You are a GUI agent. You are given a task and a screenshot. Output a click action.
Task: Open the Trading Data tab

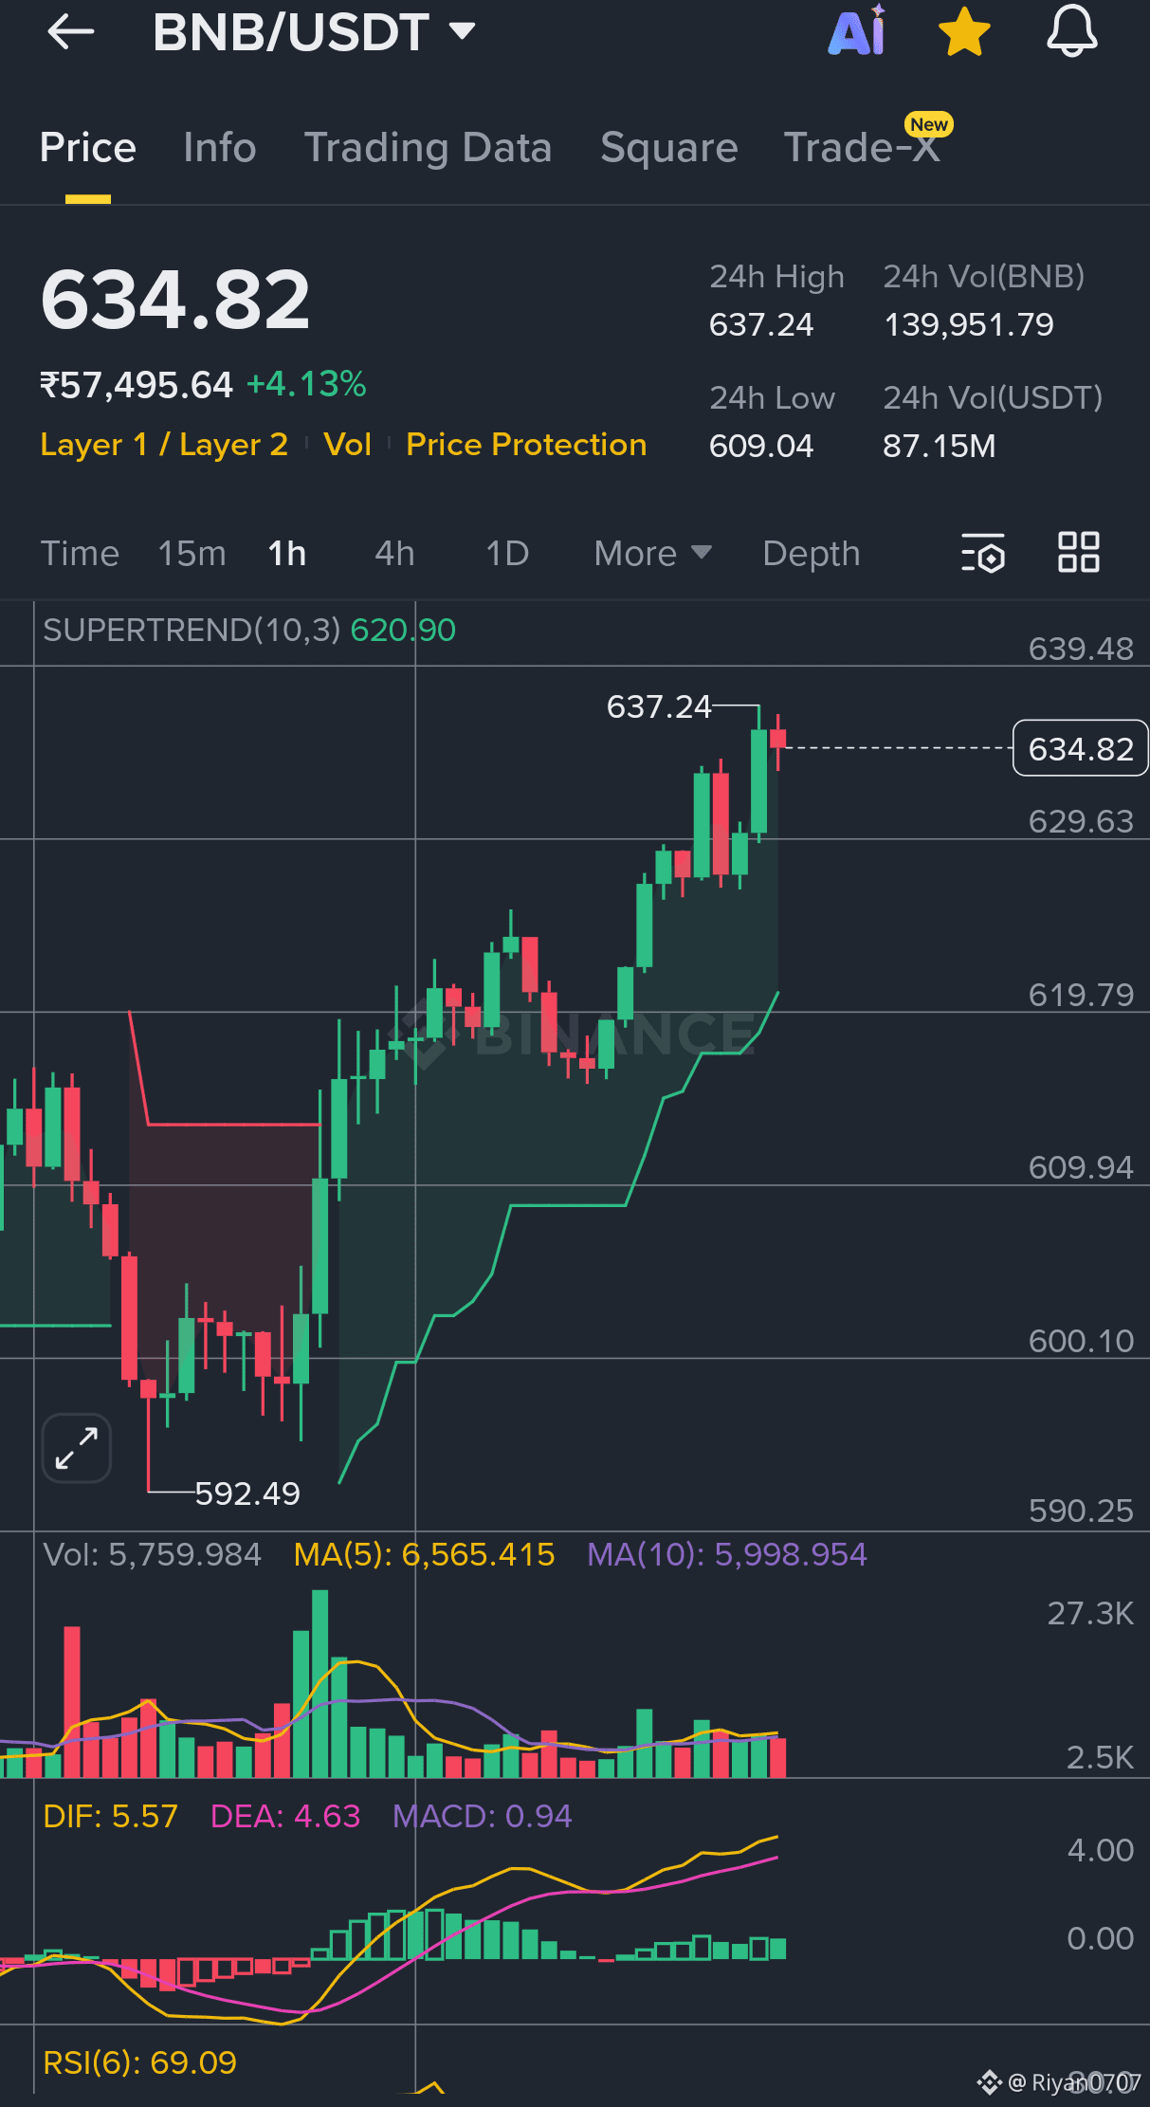point(428,148)
